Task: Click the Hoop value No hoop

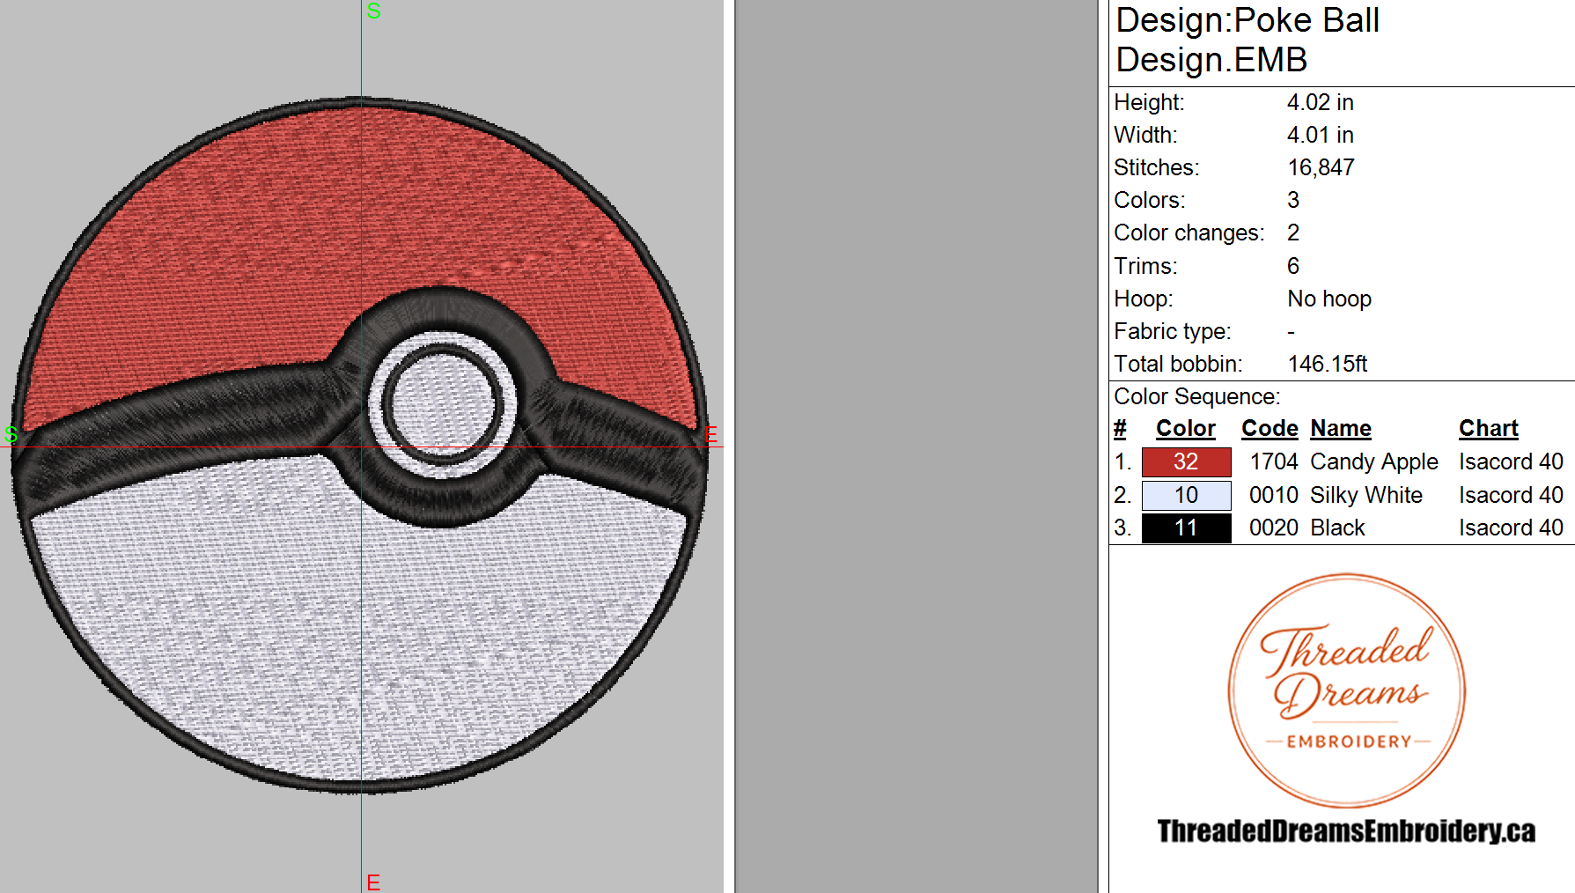Action: pyautogui.click(x=1329, y=299)
